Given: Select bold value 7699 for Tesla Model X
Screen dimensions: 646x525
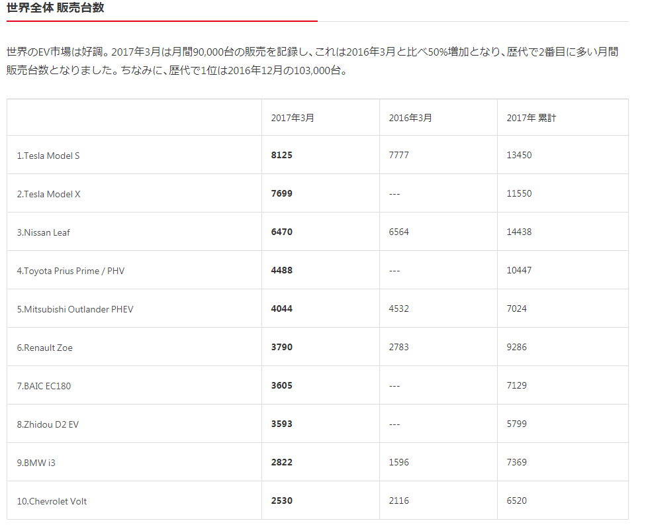Looking at the screenshot, I should point(282,193).
